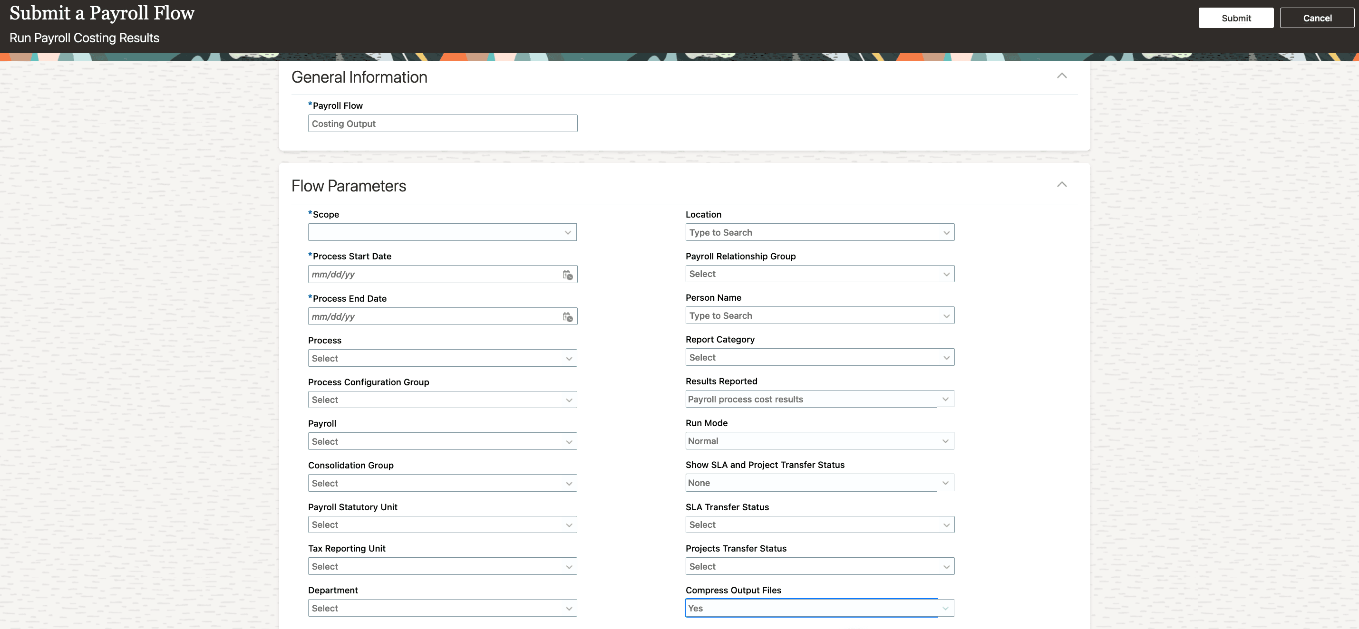Open the Process End Date calendar icon
1359x629 pixels.
pos(567,317)
